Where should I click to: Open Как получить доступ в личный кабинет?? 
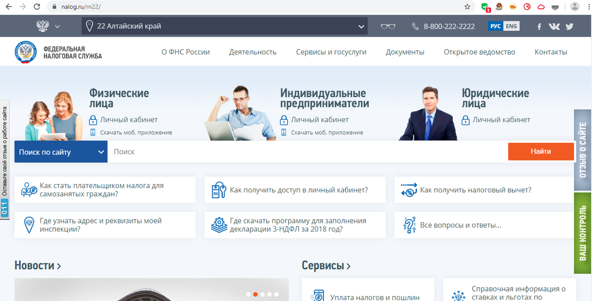(295, 189)
